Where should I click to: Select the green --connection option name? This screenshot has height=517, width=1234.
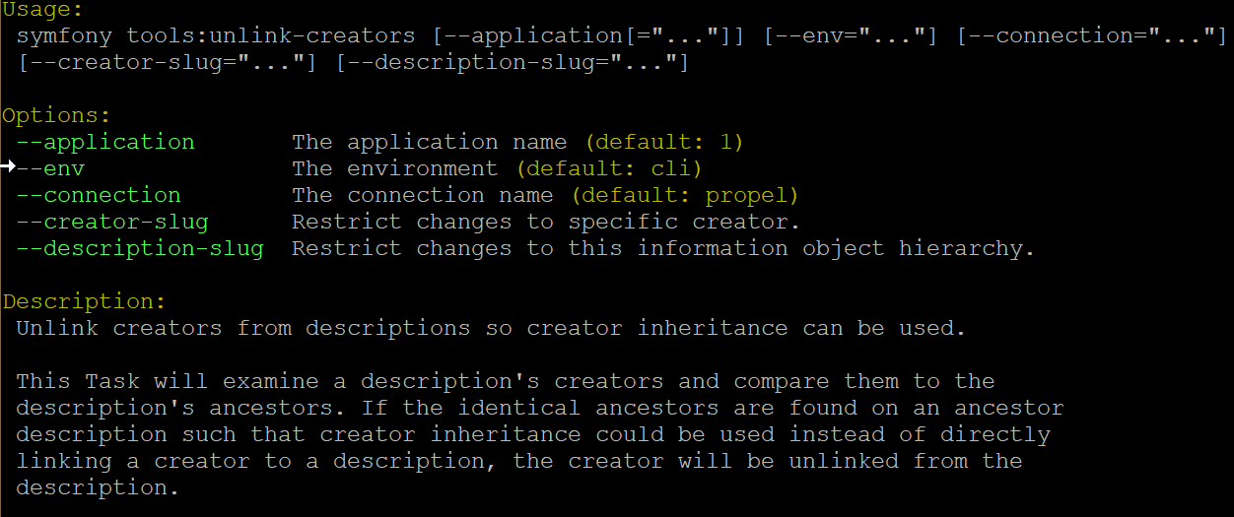99,195
